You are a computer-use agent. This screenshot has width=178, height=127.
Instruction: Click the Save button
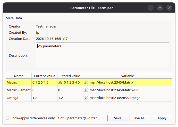pyautogui.click(x=118, y=118)
